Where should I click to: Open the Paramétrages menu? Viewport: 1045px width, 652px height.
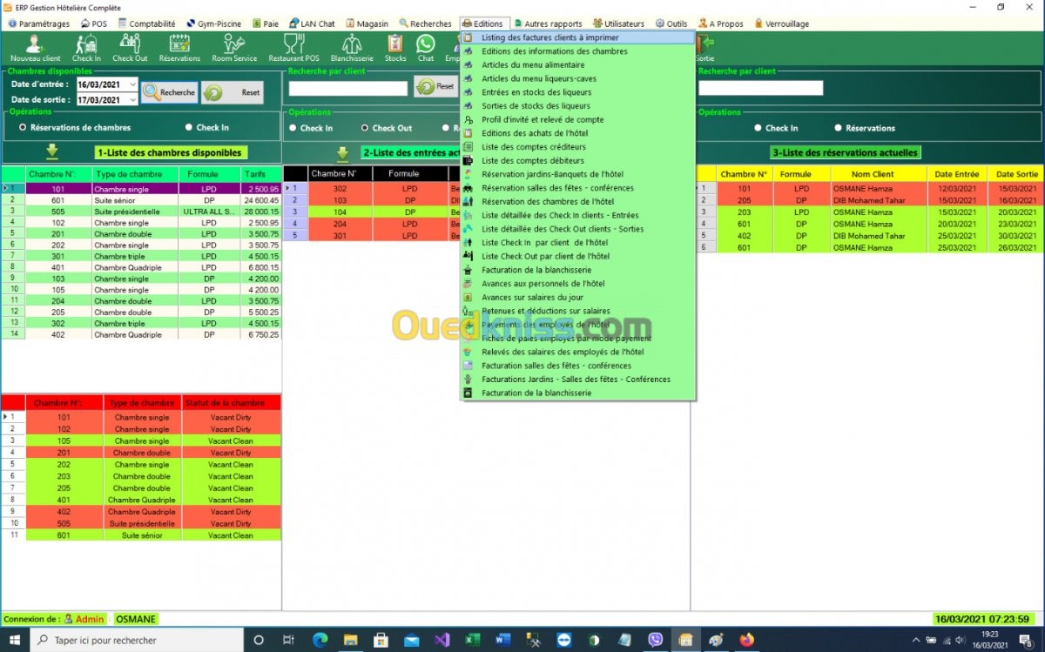point(38,24)
